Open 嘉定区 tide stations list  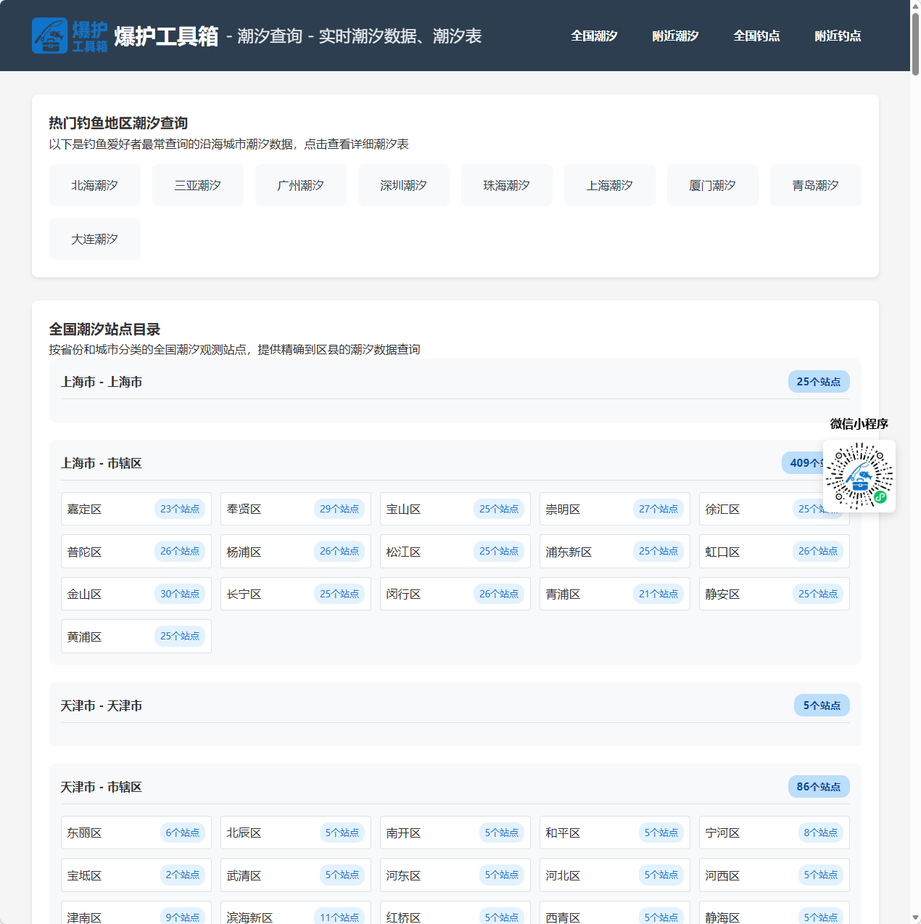[136, 509]
